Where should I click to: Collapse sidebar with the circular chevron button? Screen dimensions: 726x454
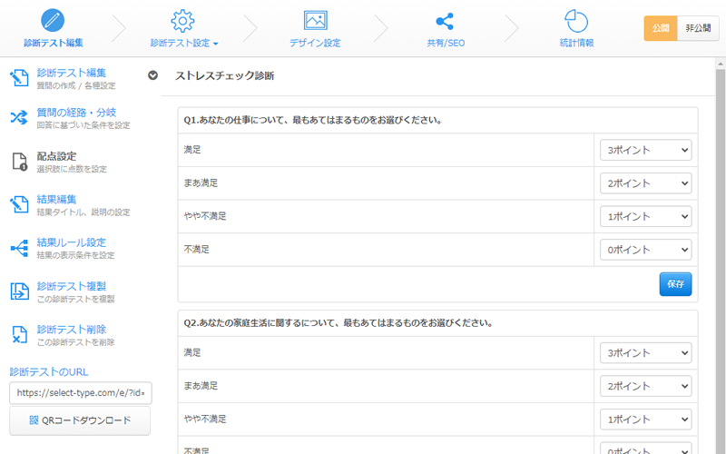pos(152,76)
